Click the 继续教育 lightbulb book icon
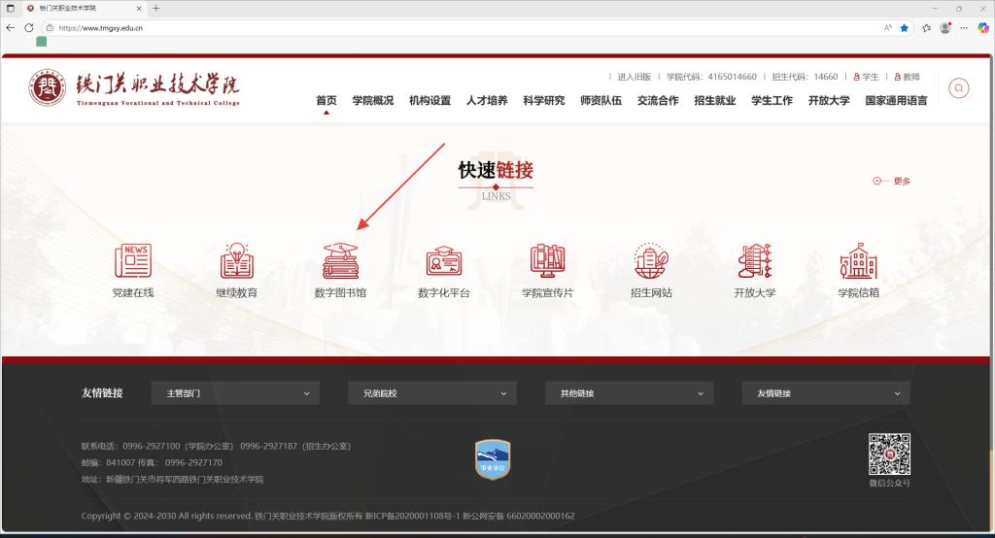This screenshot has width=995, height=538. (237, 261)
